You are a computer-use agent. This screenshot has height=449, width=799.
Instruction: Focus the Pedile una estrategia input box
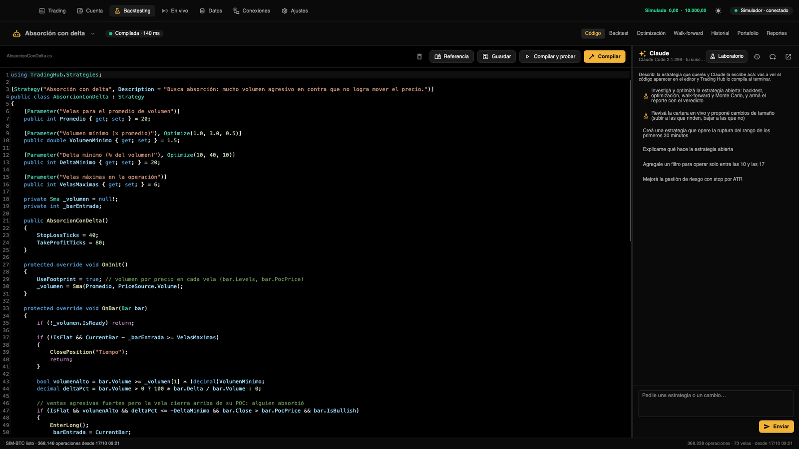click(x=716, y=403)
